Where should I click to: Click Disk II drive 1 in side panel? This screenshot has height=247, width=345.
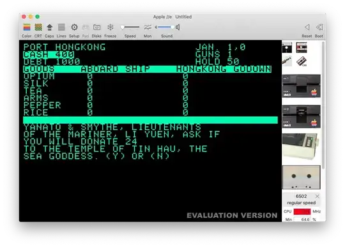(x=301, y=86)
